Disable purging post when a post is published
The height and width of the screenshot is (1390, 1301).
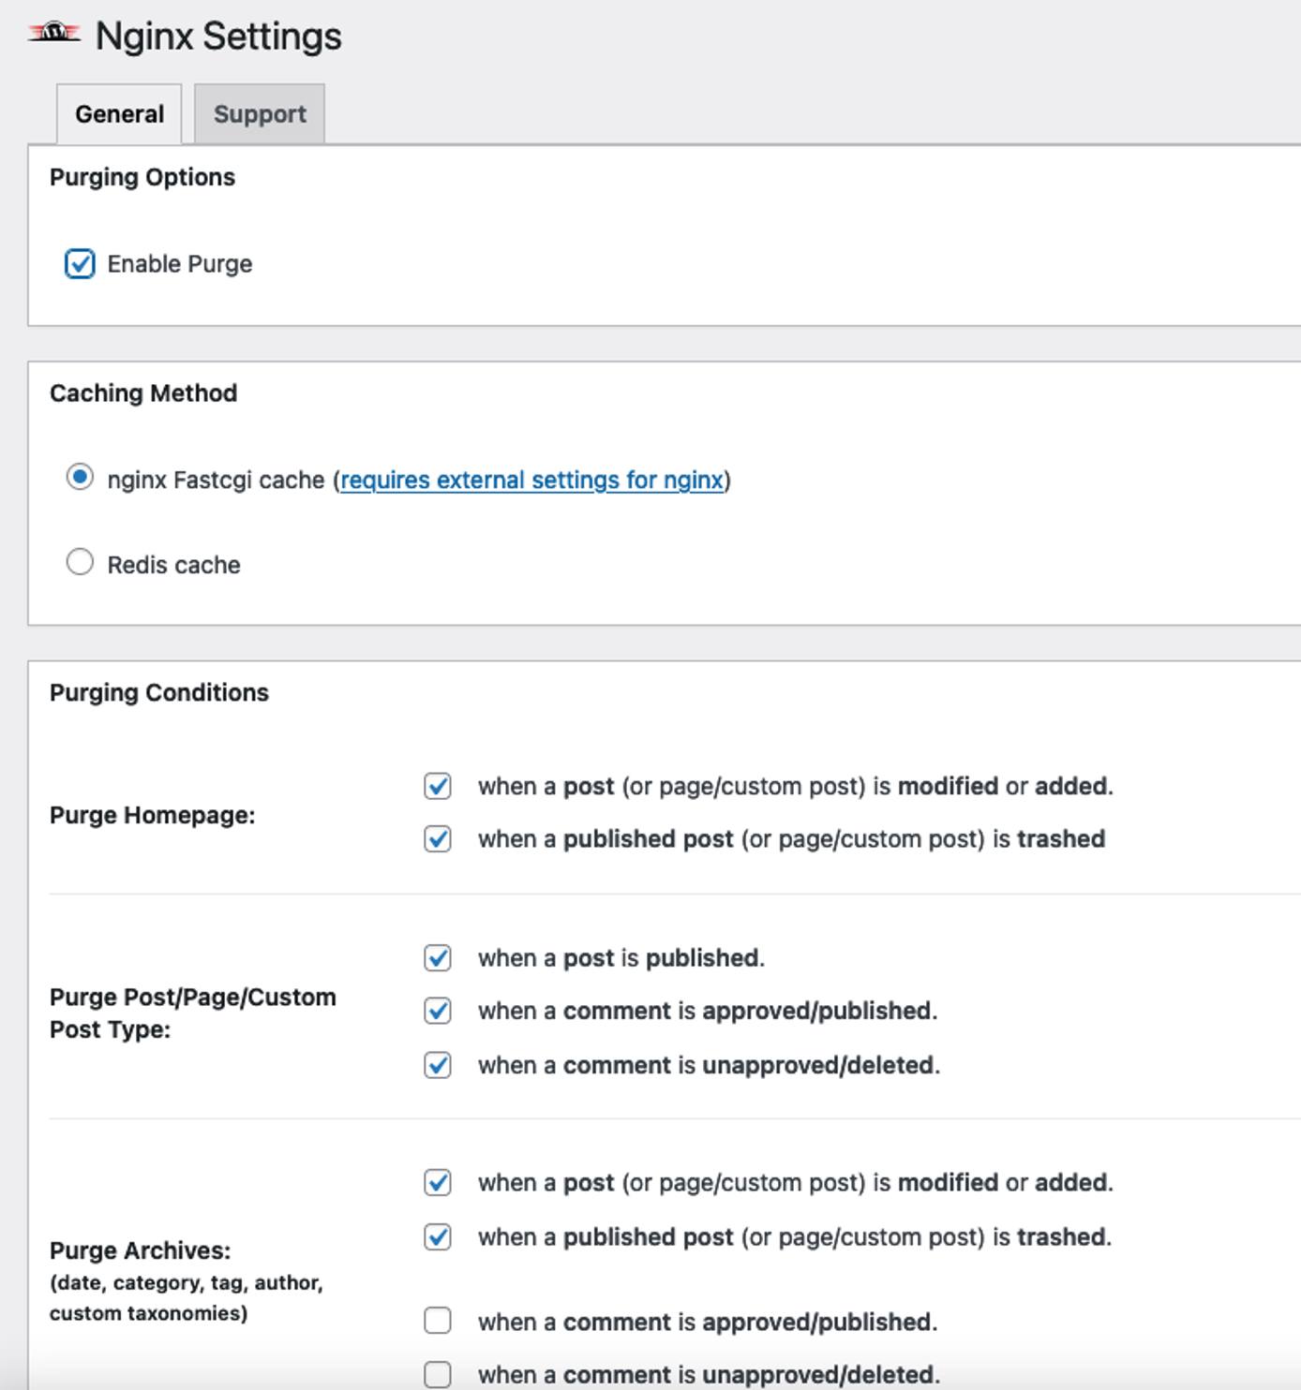click(x=437, y=958)
